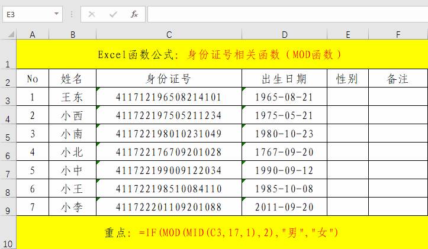The width and height of the screenshot is (428, 249).
Task: Click birth date cell '1975-05-21'
Action: pos(284,115)
